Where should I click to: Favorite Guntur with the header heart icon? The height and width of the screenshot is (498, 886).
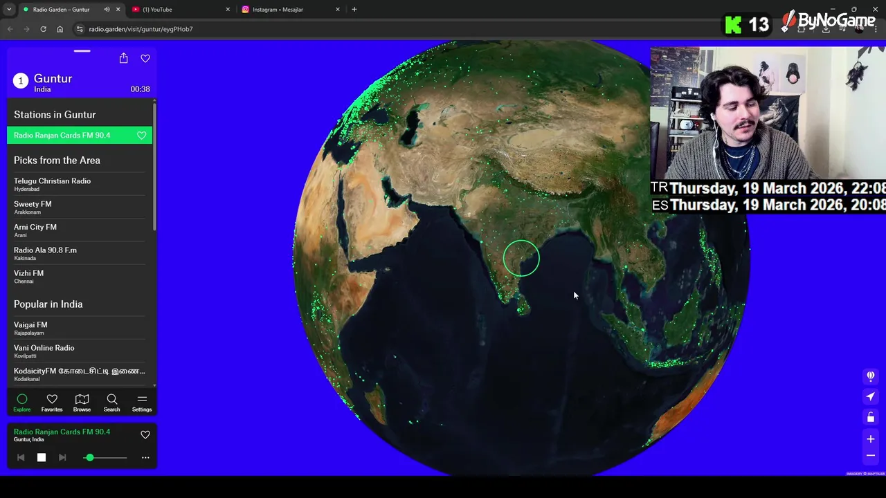click(145, 59)
